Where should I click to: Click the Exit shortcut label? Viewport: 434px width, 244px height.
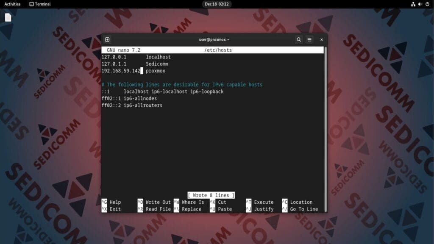click(115, 209)
